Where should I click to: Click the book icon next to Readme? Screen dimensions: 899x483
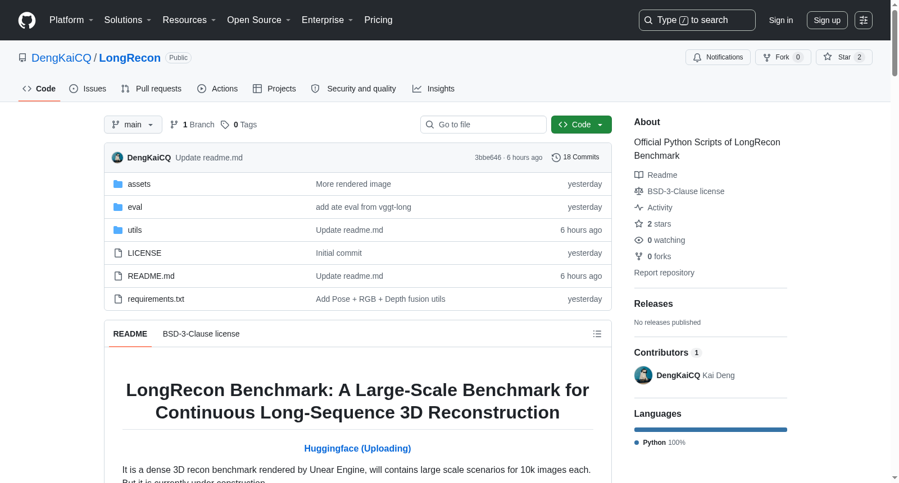pos(639,175)
